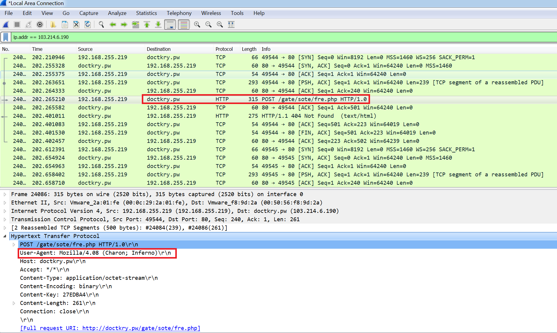The height and width of the screenshot is (333, 557).
Task: Select the Content-Encoding: binary line
Action: [x=66, y=286]
